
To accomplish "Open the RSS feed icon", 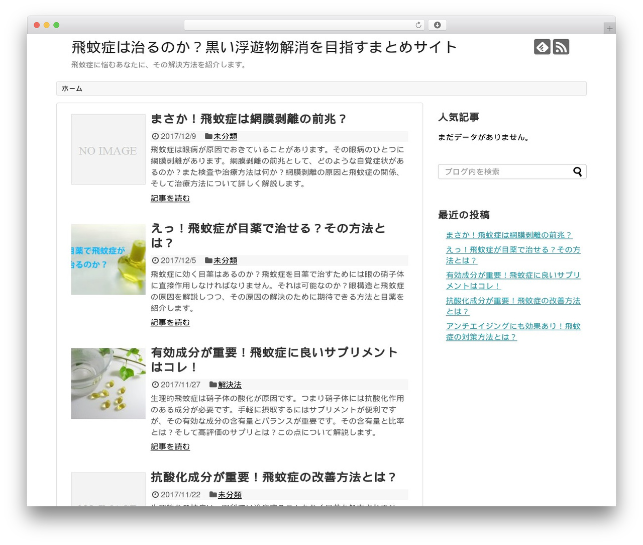I will pos(561,47).
